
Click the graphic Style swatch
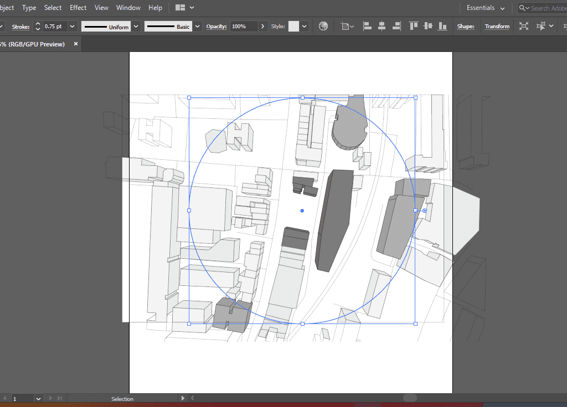click(x=293, y=27)
